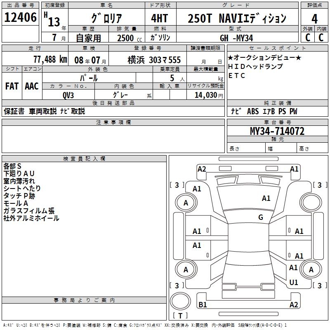The width and height of the screenshot is (330, 330).
Task: Click registration number 横浜 303 マ 555
Action: click(154, 60)
